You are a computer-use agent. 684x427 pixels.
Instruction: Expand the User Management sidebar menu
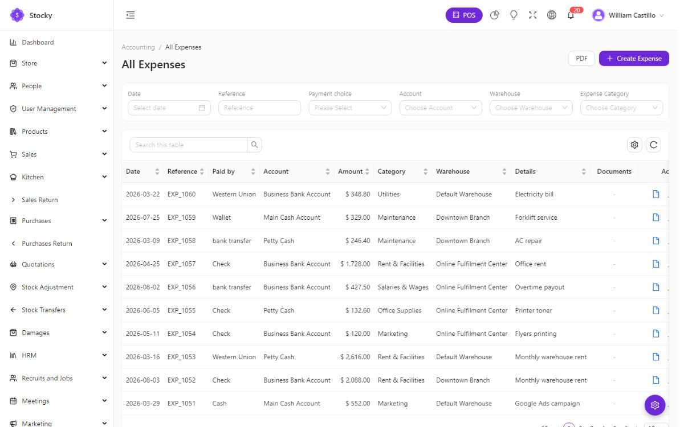(57, 109)
